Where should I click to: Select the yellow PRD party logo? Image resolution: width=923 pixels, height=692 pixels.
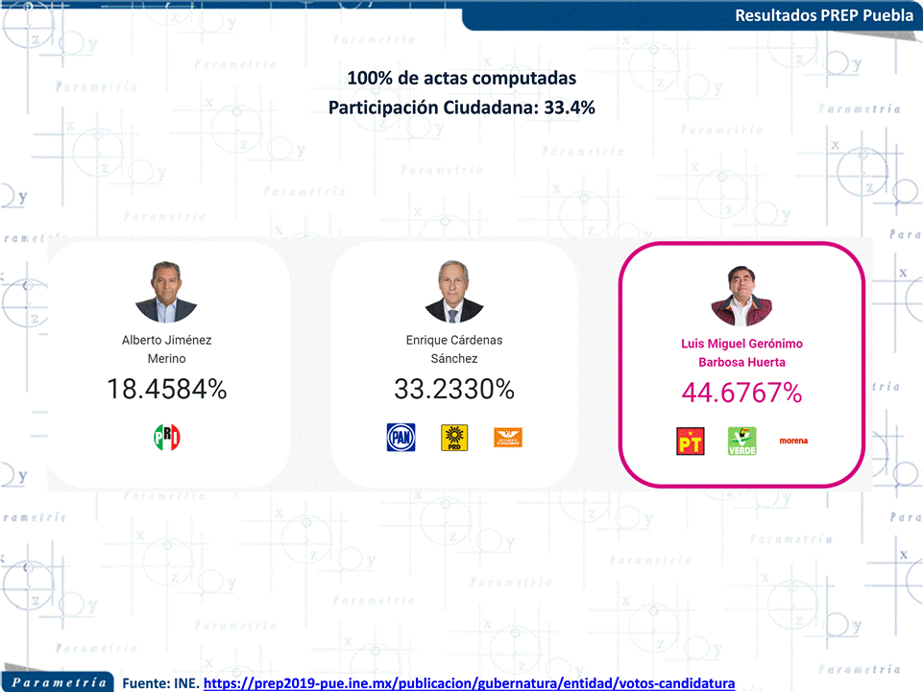click(454, 438)
